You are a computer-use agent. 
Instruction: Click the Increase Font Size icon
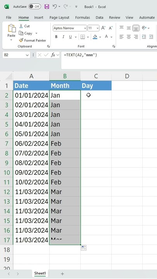[x=103, y=28]
